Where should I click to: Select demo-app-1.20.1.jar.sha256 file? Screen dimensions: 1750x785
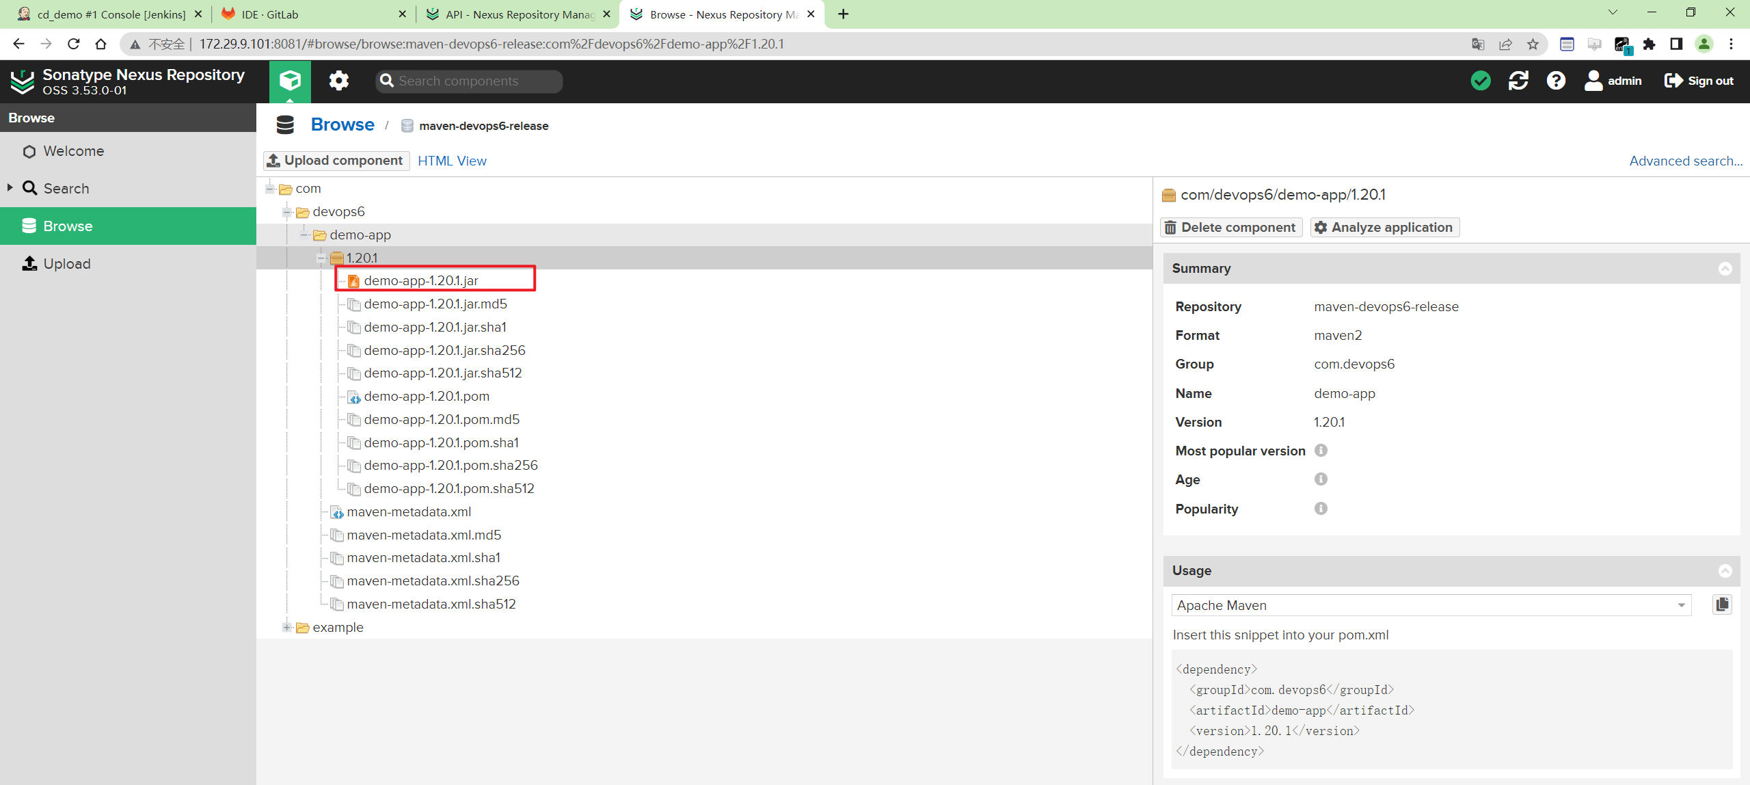pyautogui.click(x=444, y=350)
